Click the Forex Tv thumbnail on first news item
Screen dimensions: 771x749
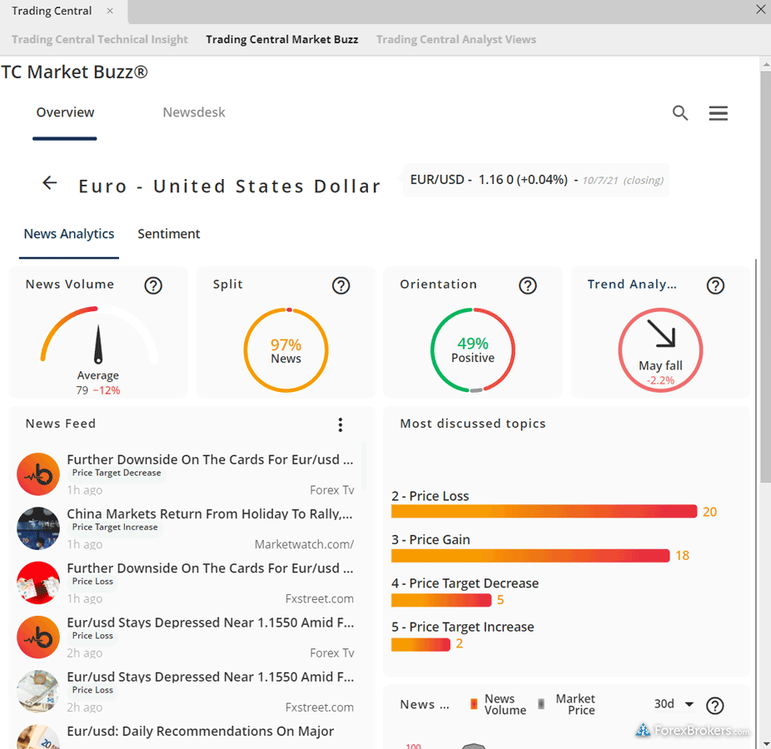click(x=38, y=474)
